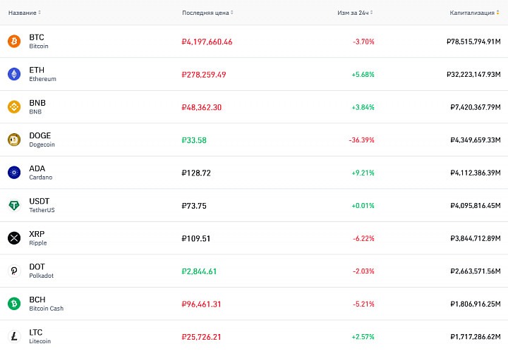Open the DOGE ticker name
Viewport: 508px width, 351px height.
(40, 135)
